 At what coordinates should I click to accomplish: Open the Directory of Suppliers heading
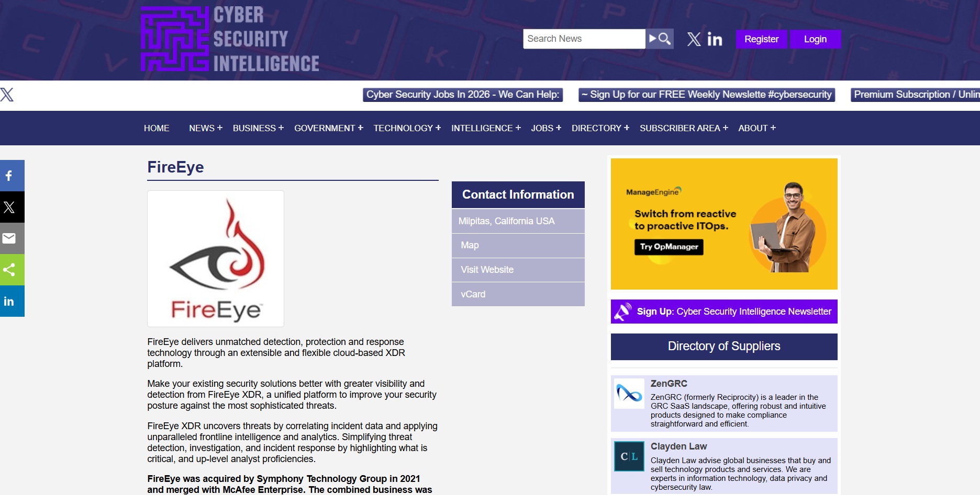point(724,347)
